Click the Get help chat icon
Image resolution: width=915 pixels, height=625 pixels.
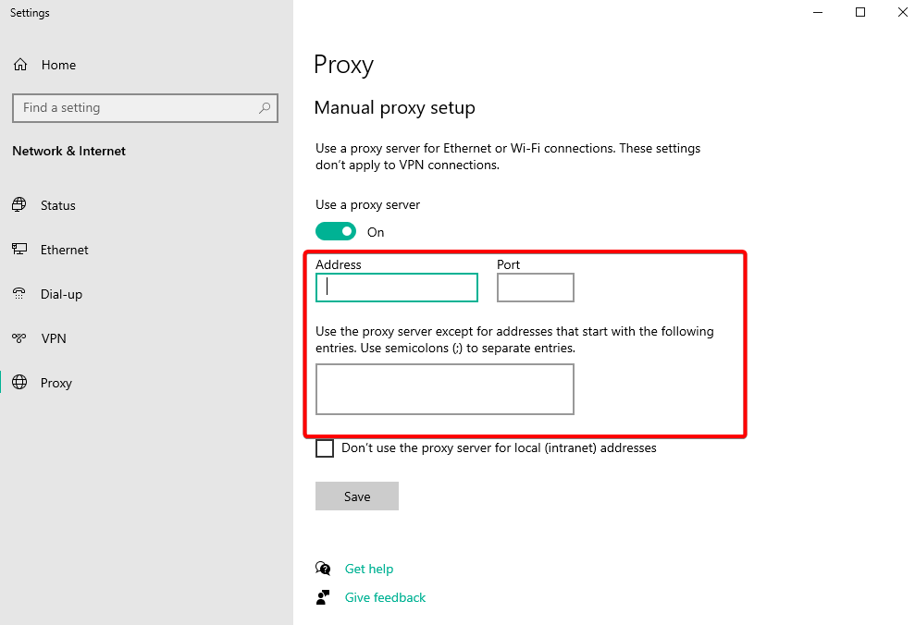coord(323,569)
